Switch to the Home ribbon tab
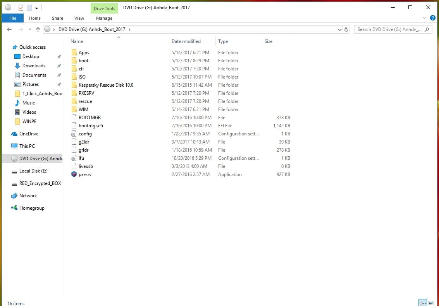 coord(35,18)
